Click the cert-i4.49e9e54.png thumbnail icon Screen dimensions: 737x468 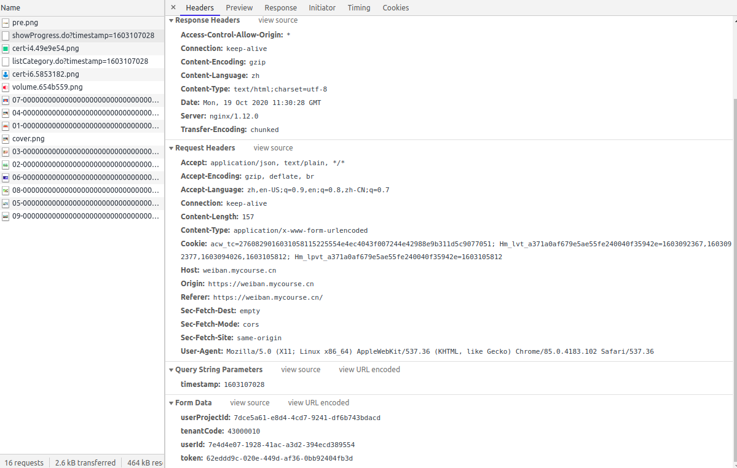(x=6, y=48)
